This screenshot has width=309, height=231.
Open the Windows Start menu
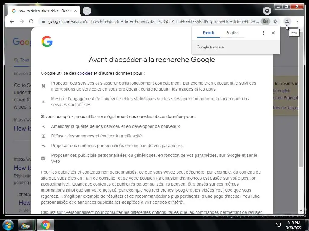(x=8, y=225)
